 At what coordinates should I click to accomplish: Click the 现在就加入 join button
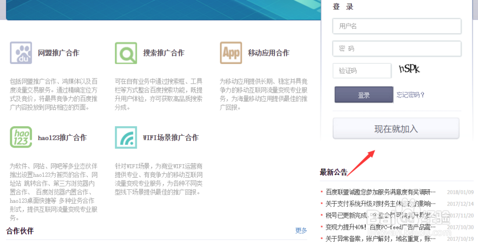(396, 129)
